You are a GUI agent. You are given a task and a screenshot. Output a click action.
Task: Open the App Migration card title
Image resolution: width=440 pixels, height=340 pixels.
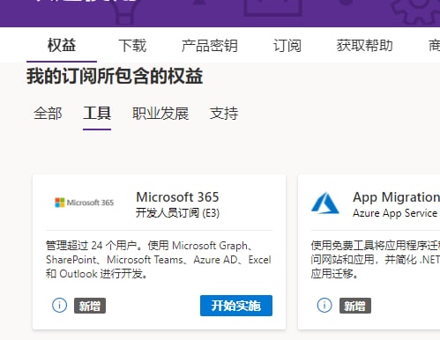[396, 197]
